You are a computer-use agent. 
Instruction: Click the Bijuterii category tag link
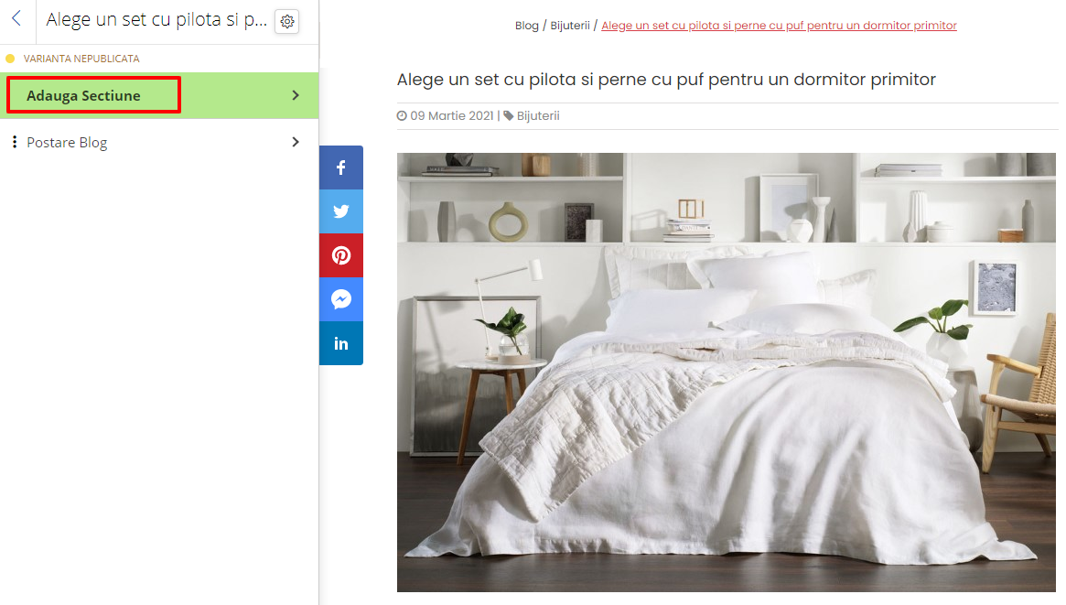[x=538, y=116]
